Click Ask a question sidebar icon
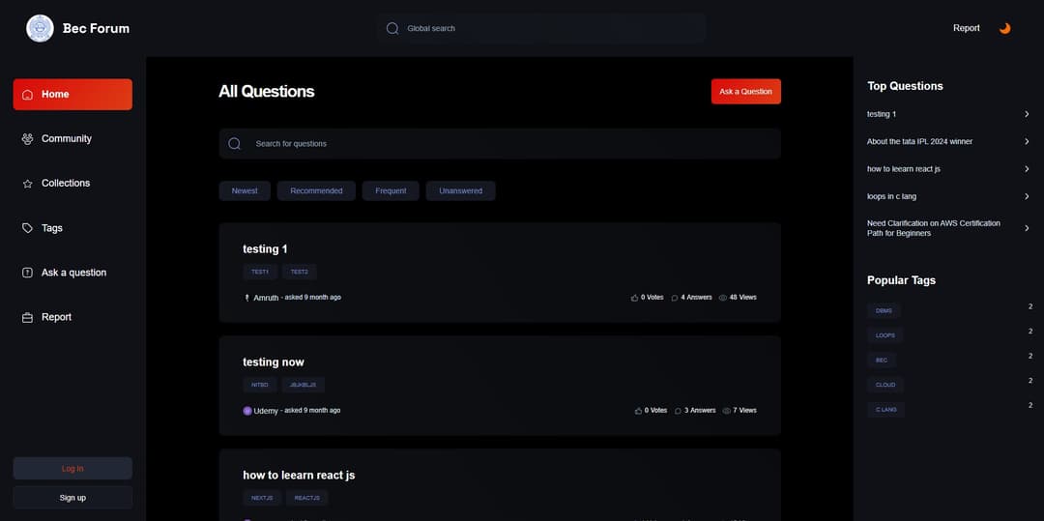The width and height of the screenshot is (1044, 521). pos(27,273)
